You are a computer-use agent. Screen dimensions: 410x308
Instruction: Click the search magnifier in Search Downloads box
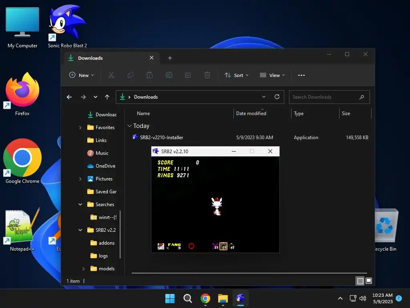click(x=362, y=97)
